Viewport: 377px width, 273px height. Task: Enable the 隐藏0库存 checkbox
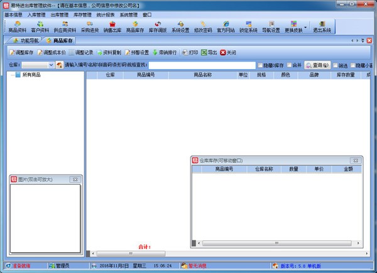click(261, 65)
